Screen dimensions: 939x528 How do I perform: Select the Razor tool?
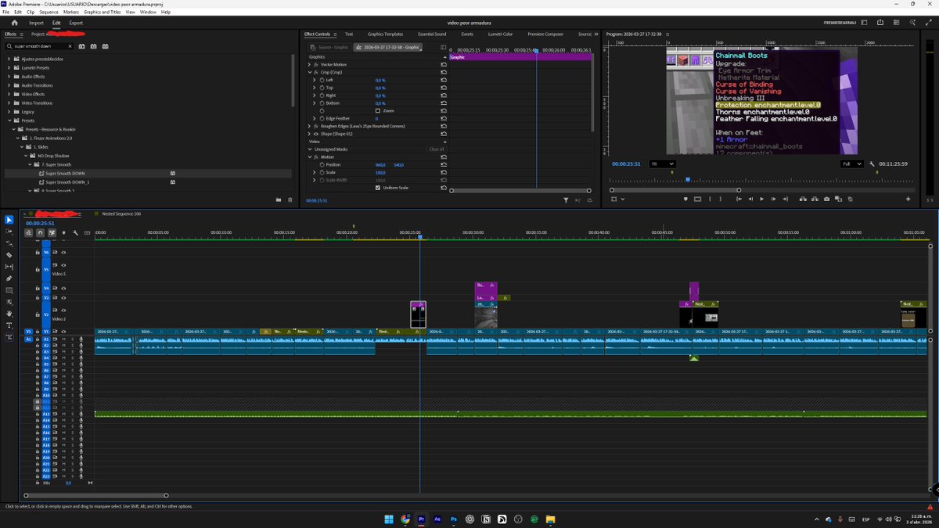pyautogui.click(x=9, y=255)
